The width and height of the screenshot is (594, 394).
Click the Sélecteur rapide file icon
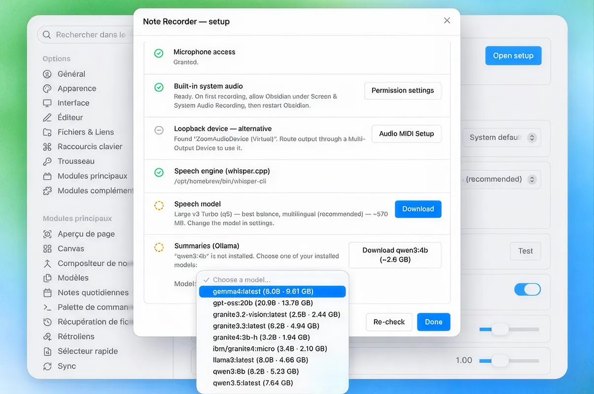coord(47,351)
